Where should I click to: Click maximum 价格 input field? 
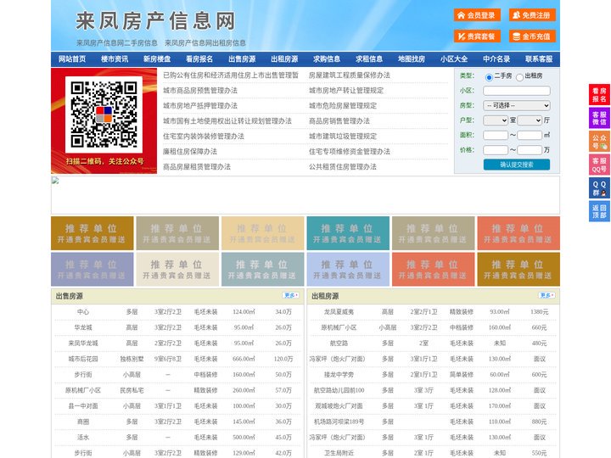coord(530,150)
